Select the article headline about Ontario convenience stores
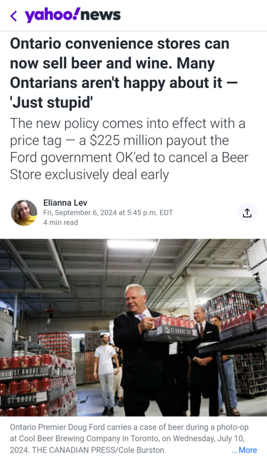Screen dimensions: 267x460 [123, 73]
